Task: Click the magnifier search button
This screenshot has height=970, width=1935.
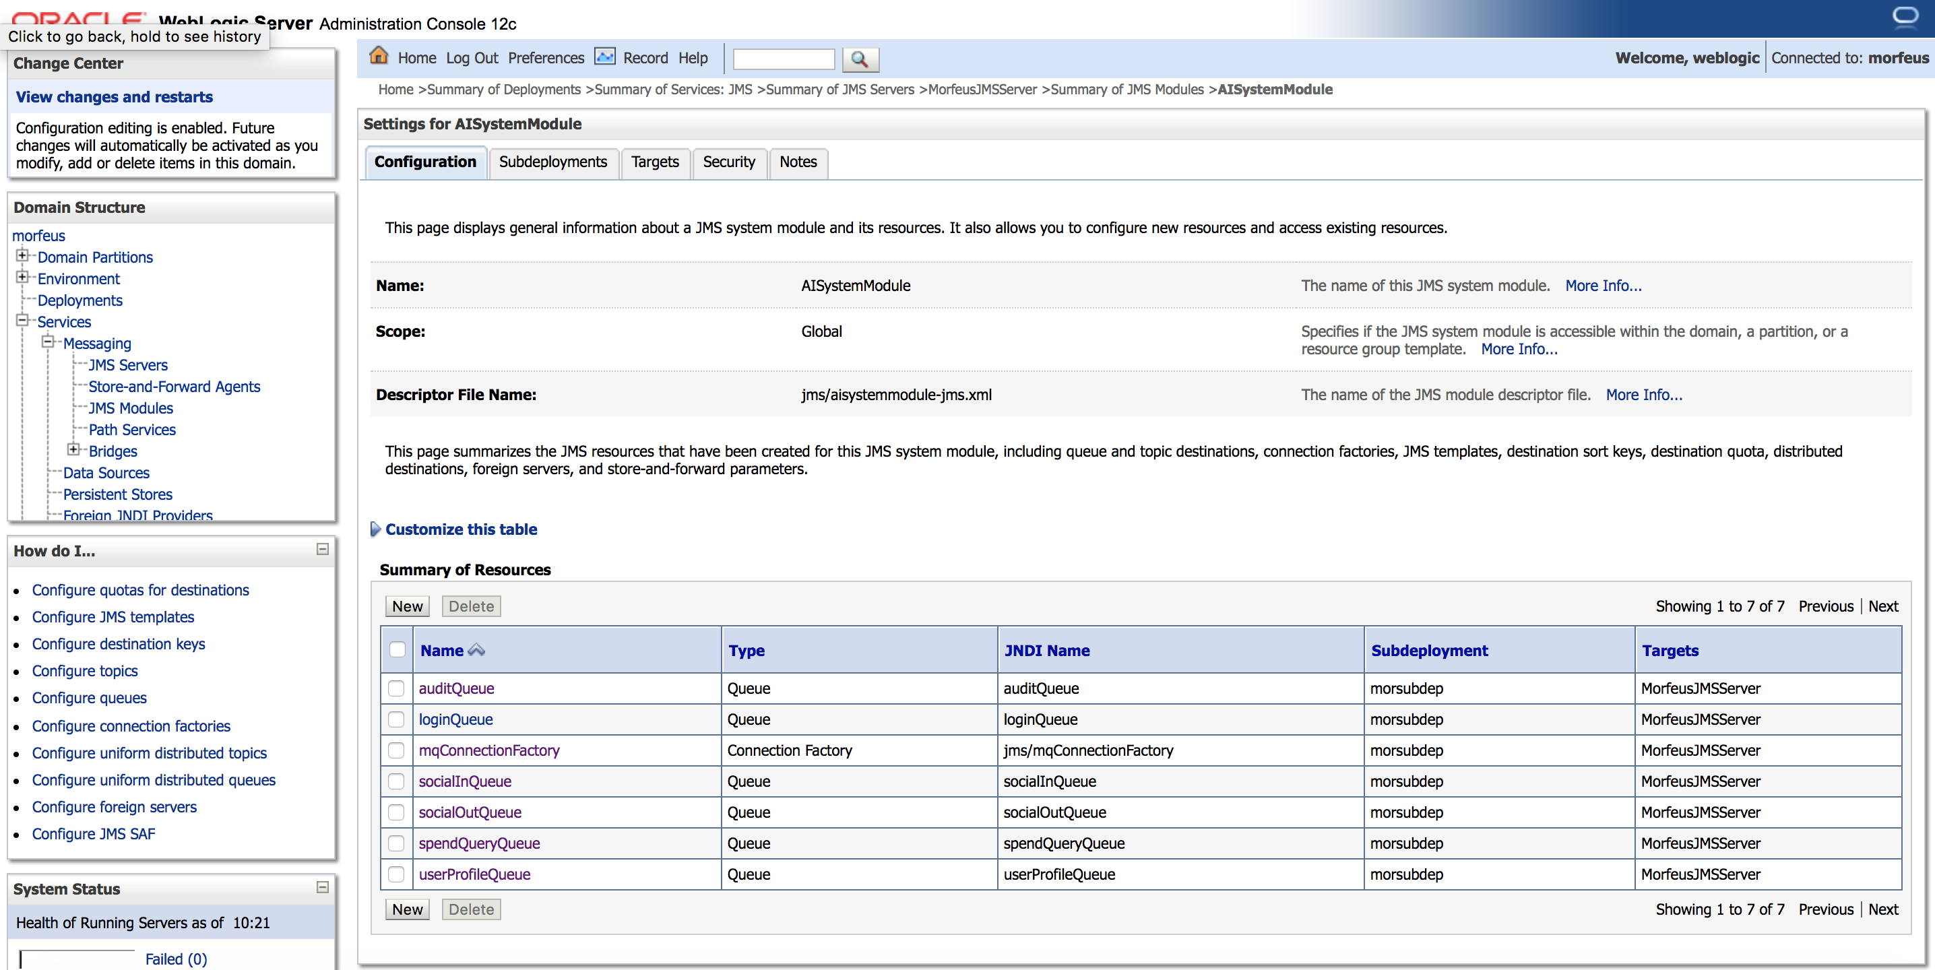Action: (x=860, y=59)
